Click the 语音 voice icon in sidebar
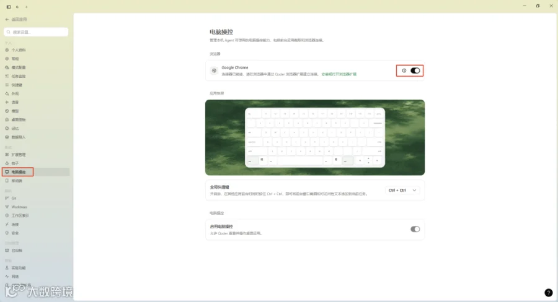The width and height of the screenshot is (558, 302). pyautogui.click(x=7, y=102)
